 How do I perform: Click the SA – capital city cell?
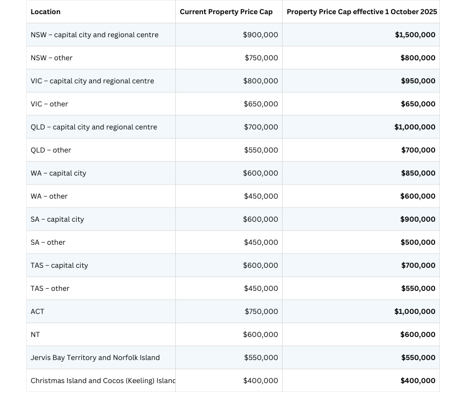[x=57, y=219]
